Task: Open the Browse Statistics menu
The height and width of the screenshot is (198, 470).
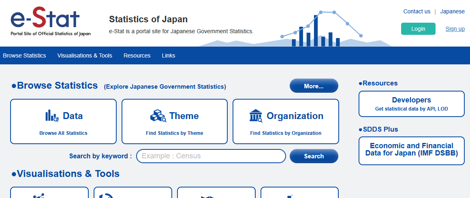Action: pos(24,55)
